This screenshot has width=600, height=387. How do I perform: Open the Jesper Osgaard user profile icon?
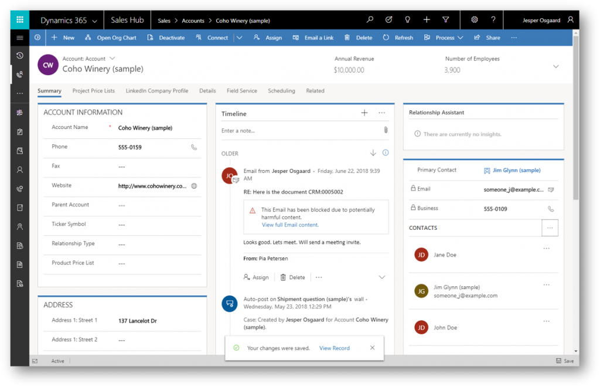point(570,20)
